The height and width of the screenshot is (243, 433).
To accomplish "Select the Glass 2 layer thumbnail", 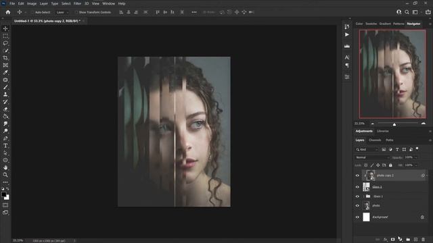I will tap(366, 187).
